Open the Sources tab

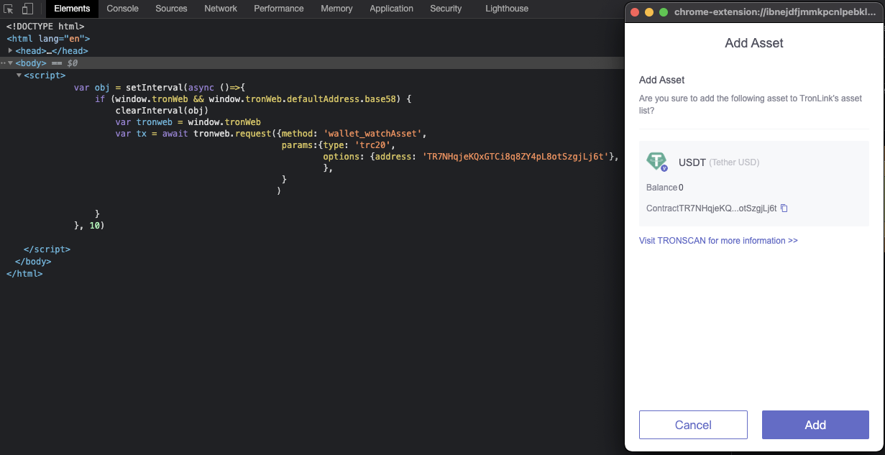tap(171, 9)
